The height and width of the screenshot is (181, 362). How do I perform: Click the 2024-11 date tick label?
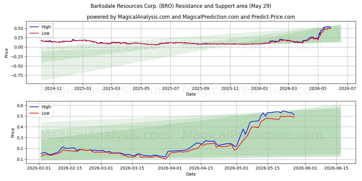[x=53, y=89]
